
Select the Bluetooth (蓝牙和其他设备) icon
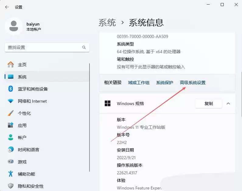[x=11, y=89]
